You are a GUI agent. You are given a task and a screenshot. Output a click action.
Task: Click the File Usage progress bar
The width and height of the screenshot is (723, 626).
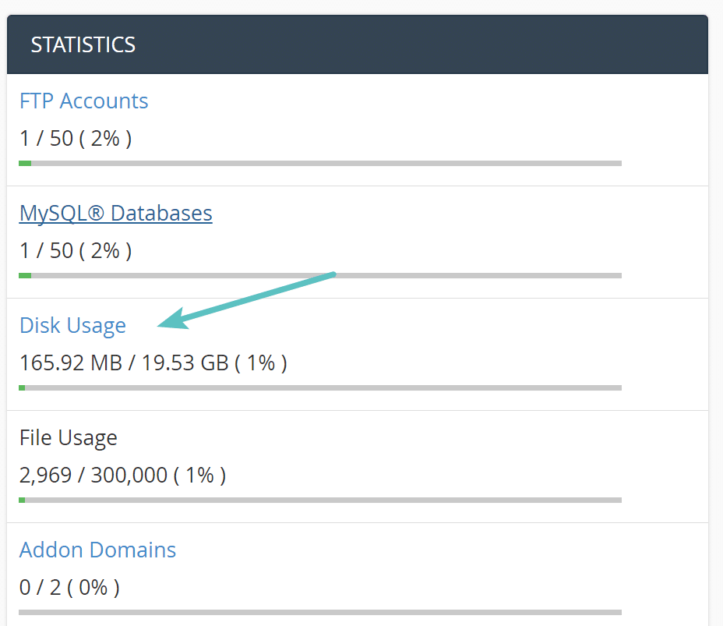[319, 500]
